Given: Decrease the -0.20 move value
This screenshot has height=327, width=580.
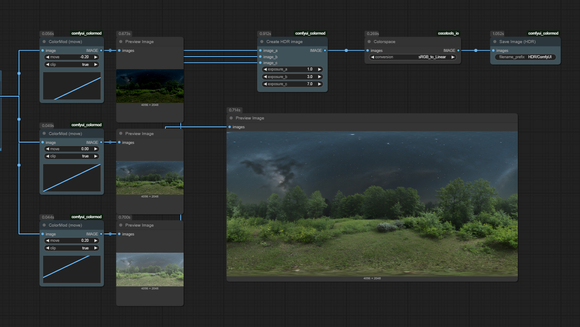Looking at the screenshot, I should 48,57.
